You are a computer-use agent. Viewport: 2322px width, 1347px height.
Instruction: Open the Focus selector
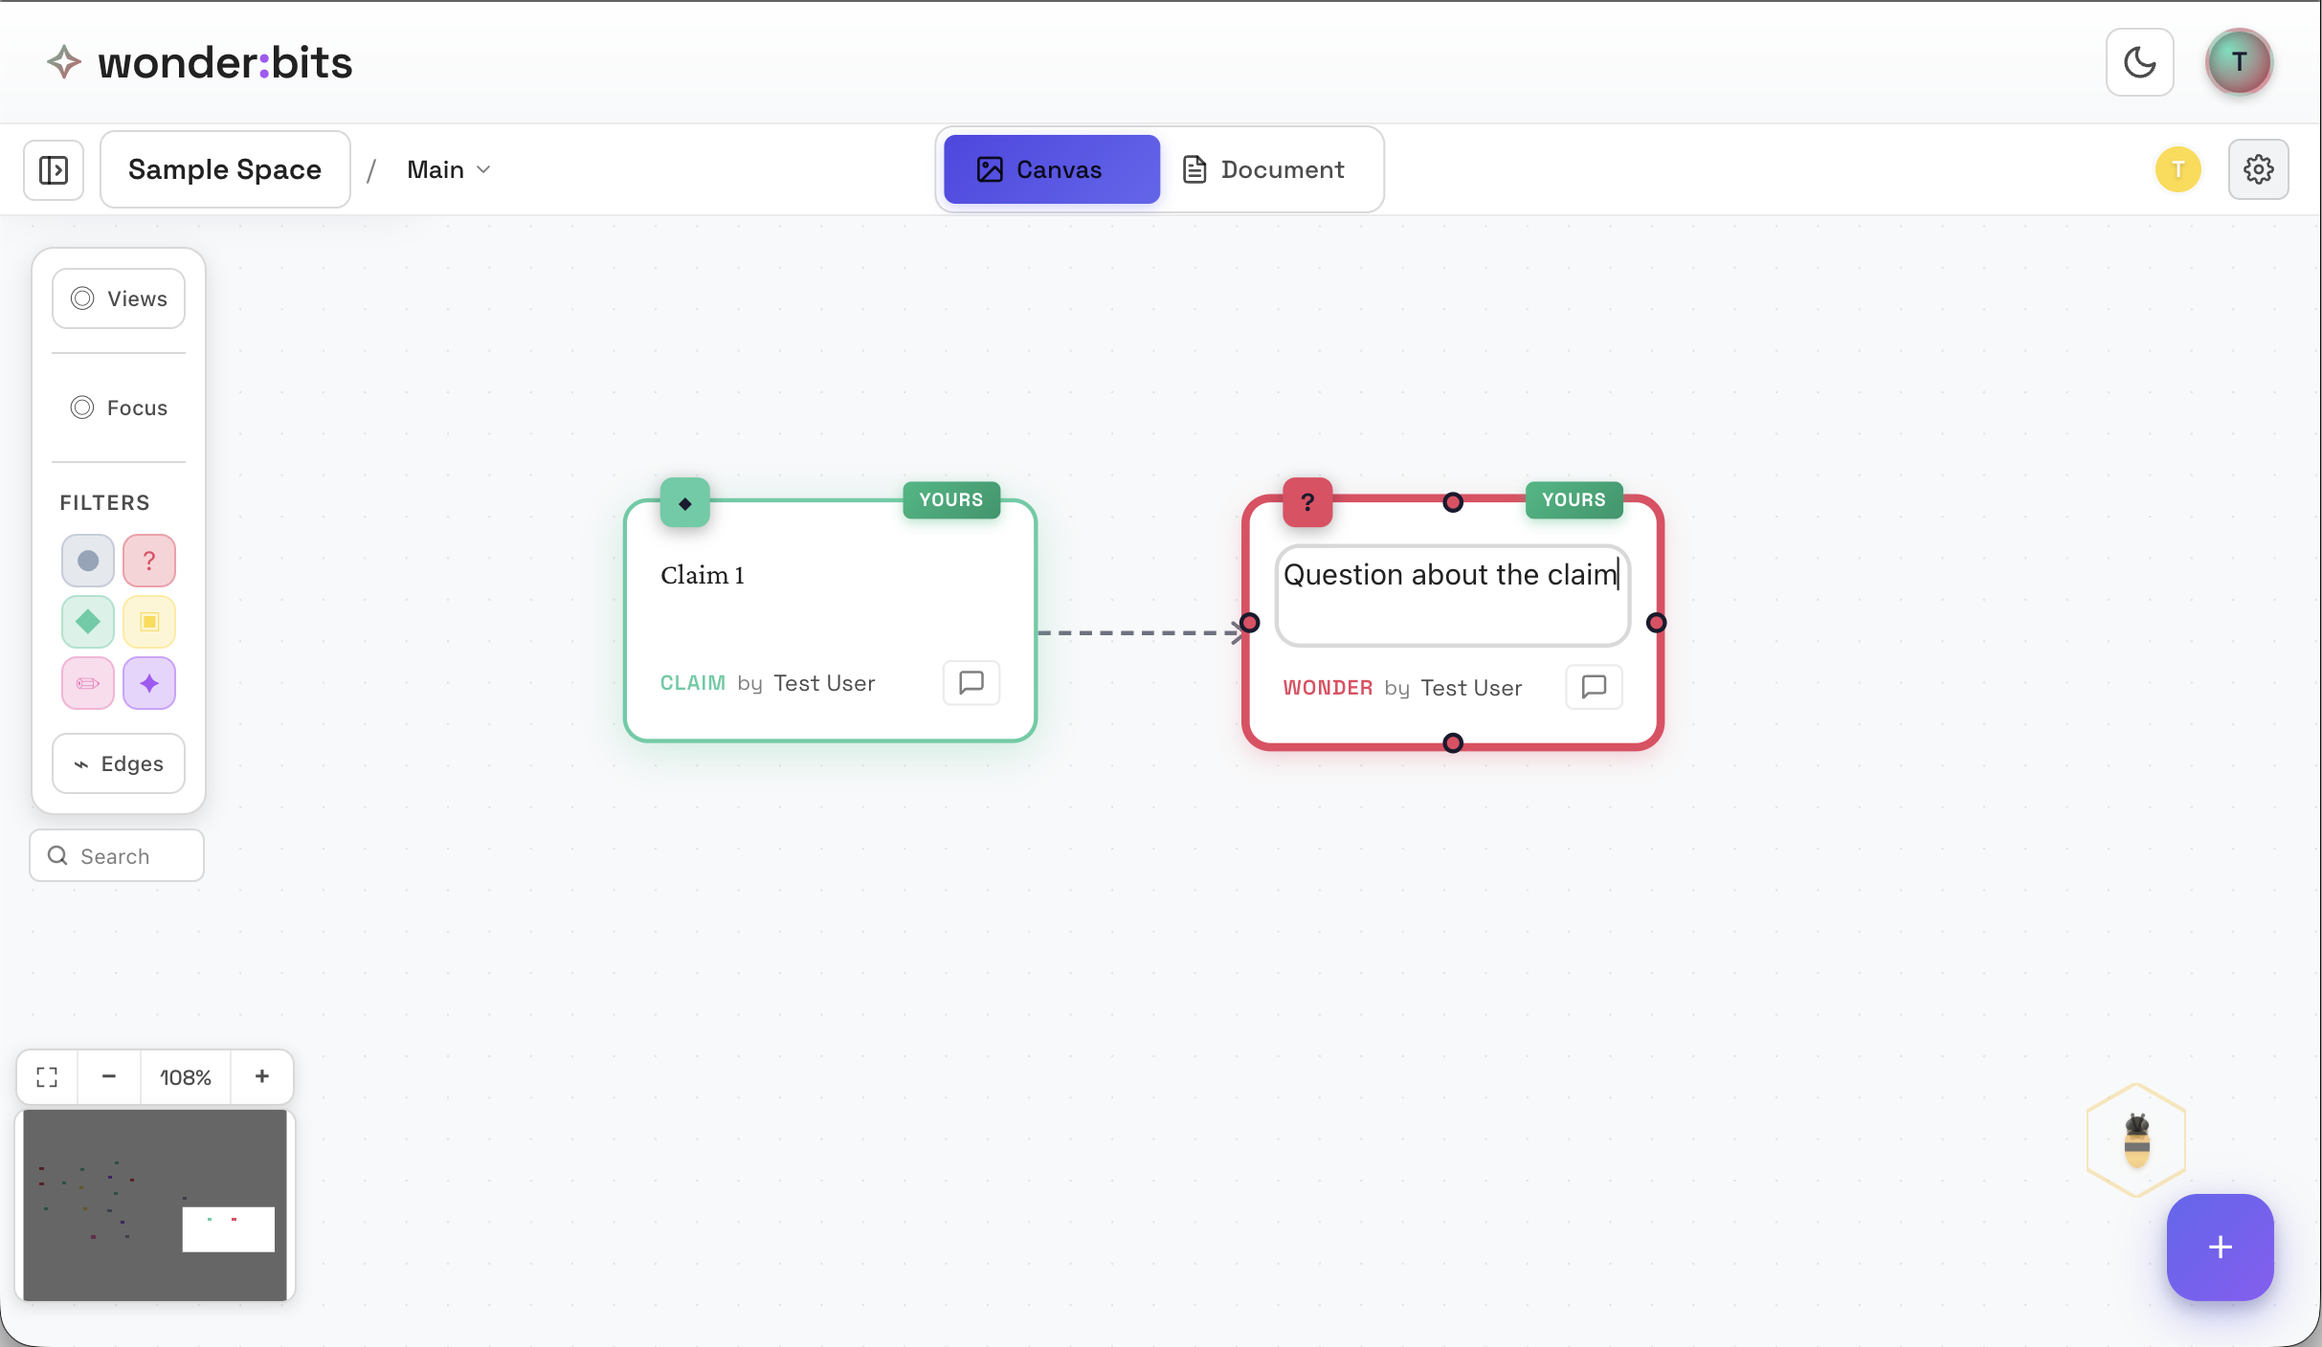[118, 407]
